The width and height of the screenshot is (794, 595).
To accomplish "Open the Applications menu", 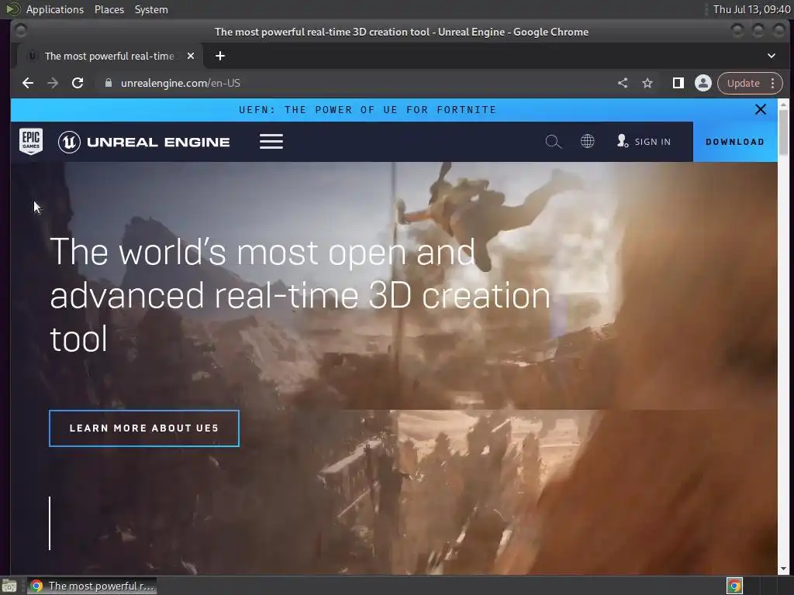I will [x=55, y=9].
